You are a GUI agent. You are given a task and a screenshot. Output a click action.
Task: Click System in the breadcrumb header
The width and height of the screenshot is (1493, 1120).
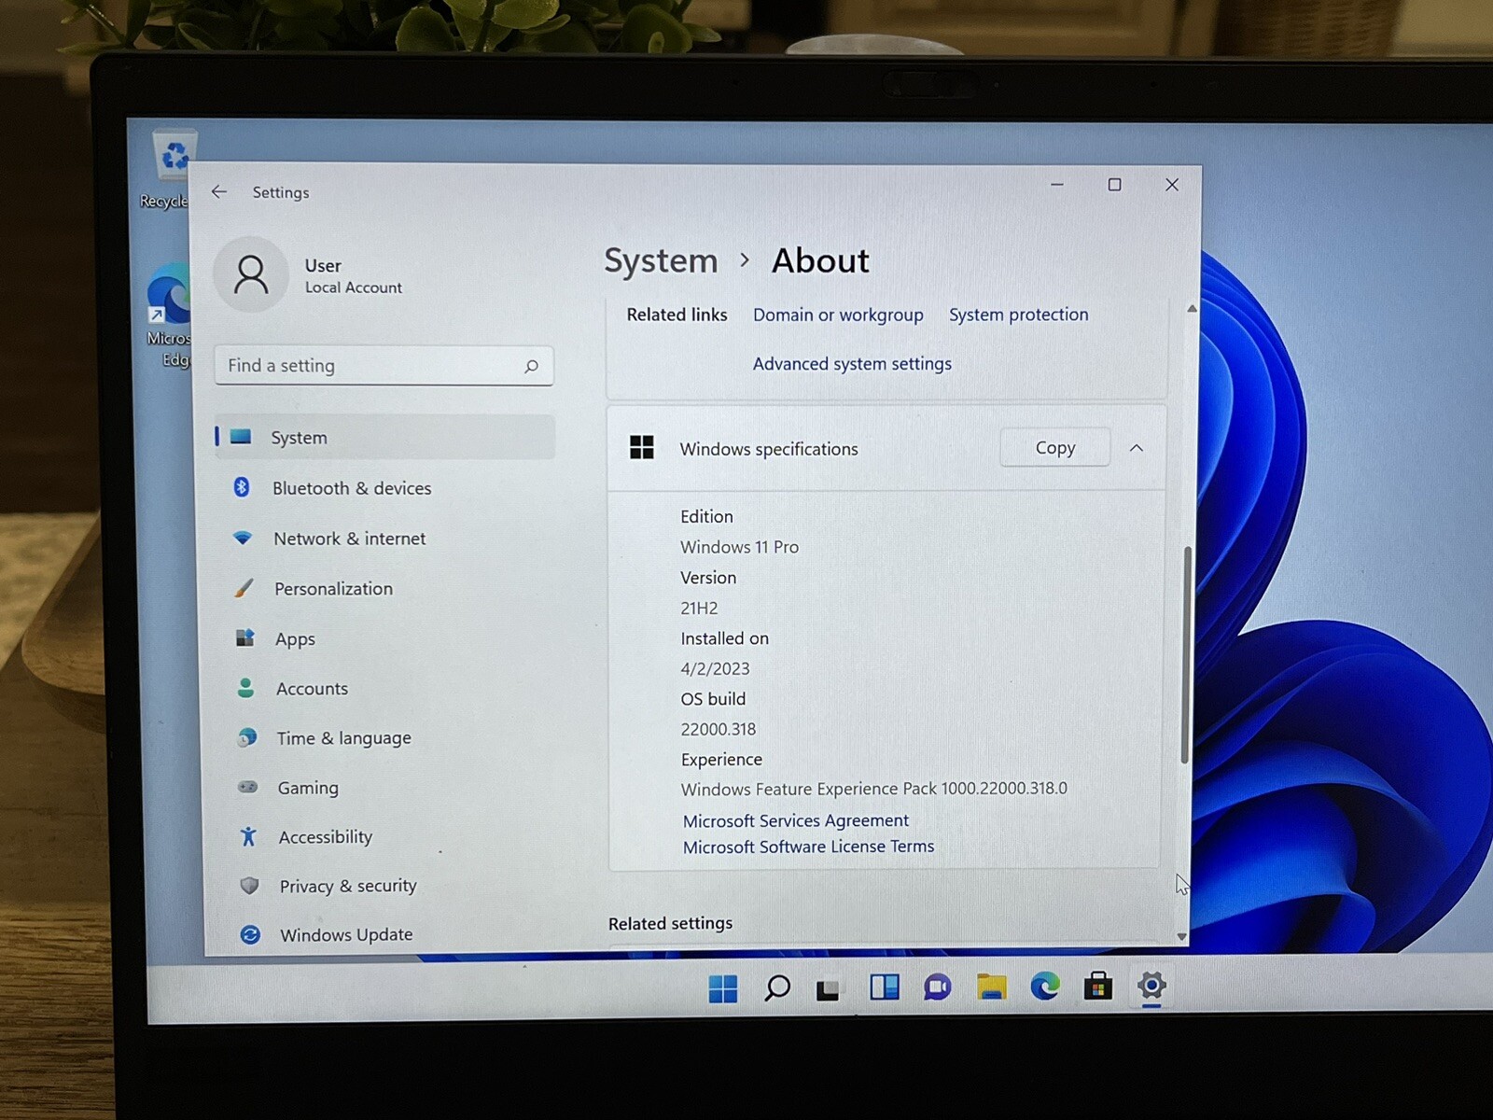661,261
